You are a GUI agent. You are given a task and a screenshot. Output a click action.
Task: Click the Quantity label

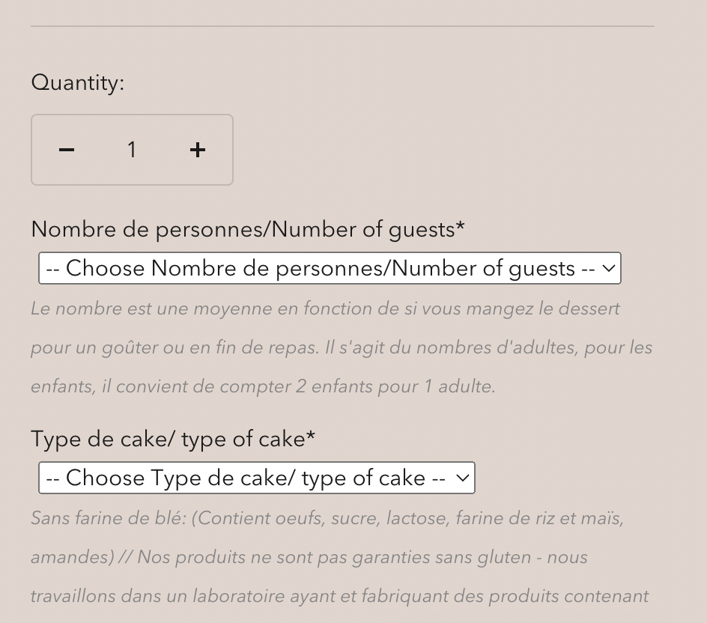tap(78, 83)
